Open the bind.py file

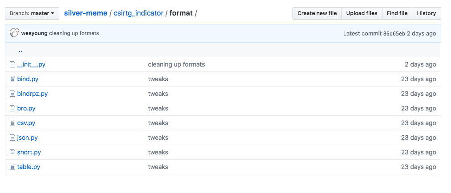coord(28,79)
